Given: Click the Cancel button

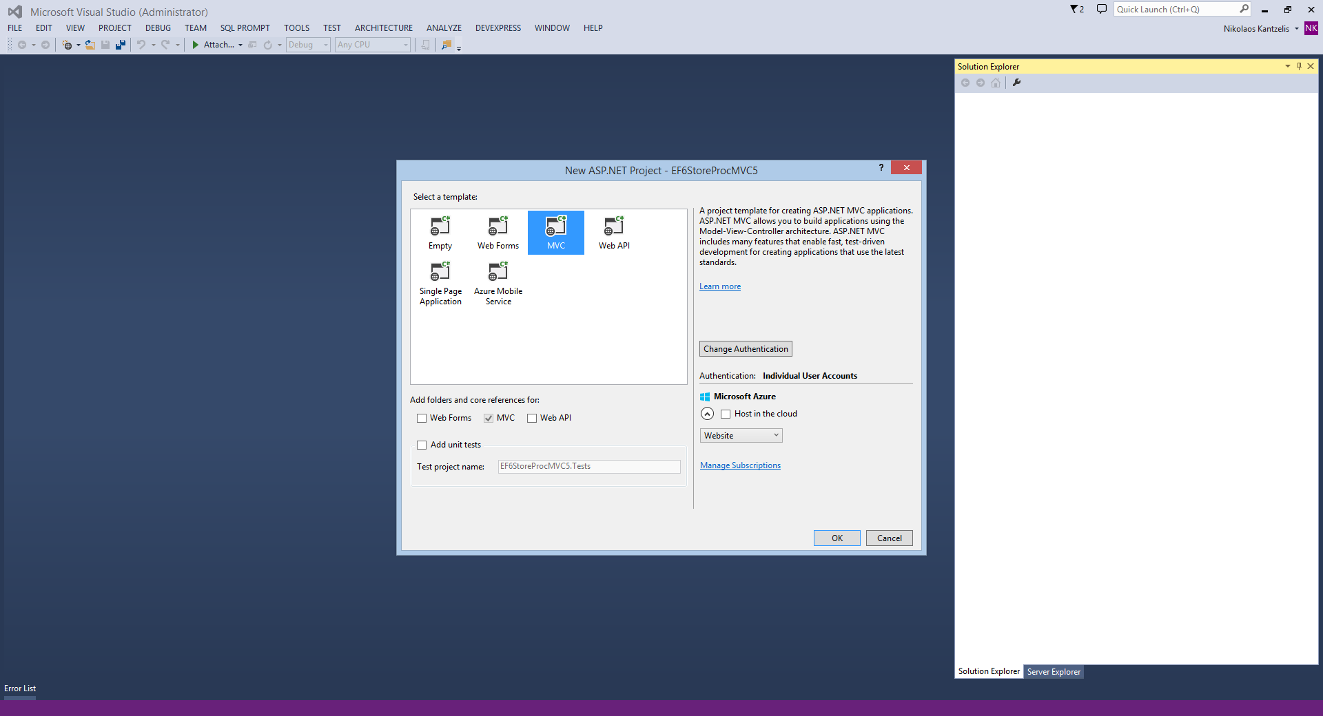Looking at the screenshot, I should click(890, 538).
